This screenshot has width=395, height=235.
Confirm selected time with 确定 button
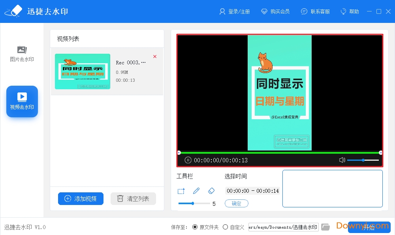click(x=237, y=203)
